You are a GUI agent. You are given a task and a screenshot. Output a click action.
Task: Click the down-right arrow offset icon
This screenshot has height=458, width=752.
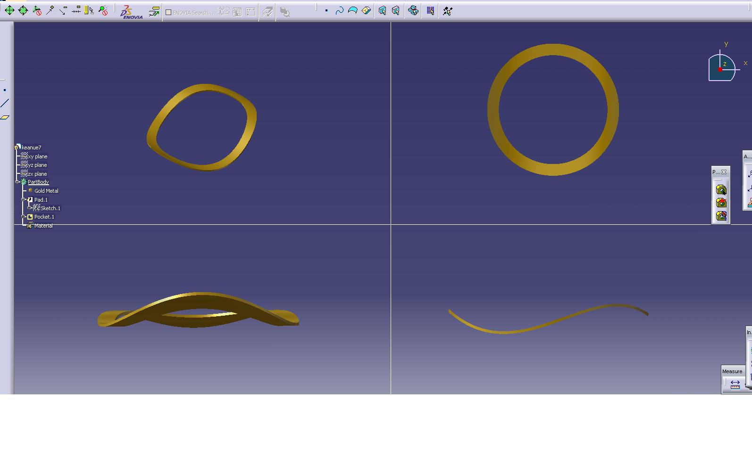coord(63,10)
